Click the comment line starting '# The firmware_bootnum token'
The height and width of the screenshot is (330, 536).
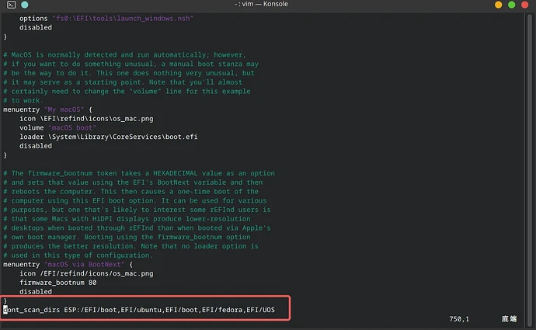pyautogui.click(x=138, y=173)
